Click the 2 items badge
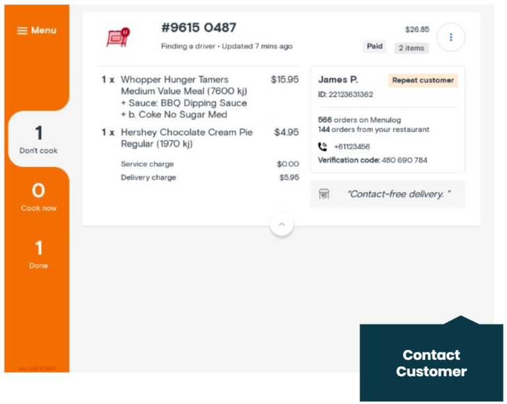This screenshot has height=404, width=507. [x=411, y=48]
